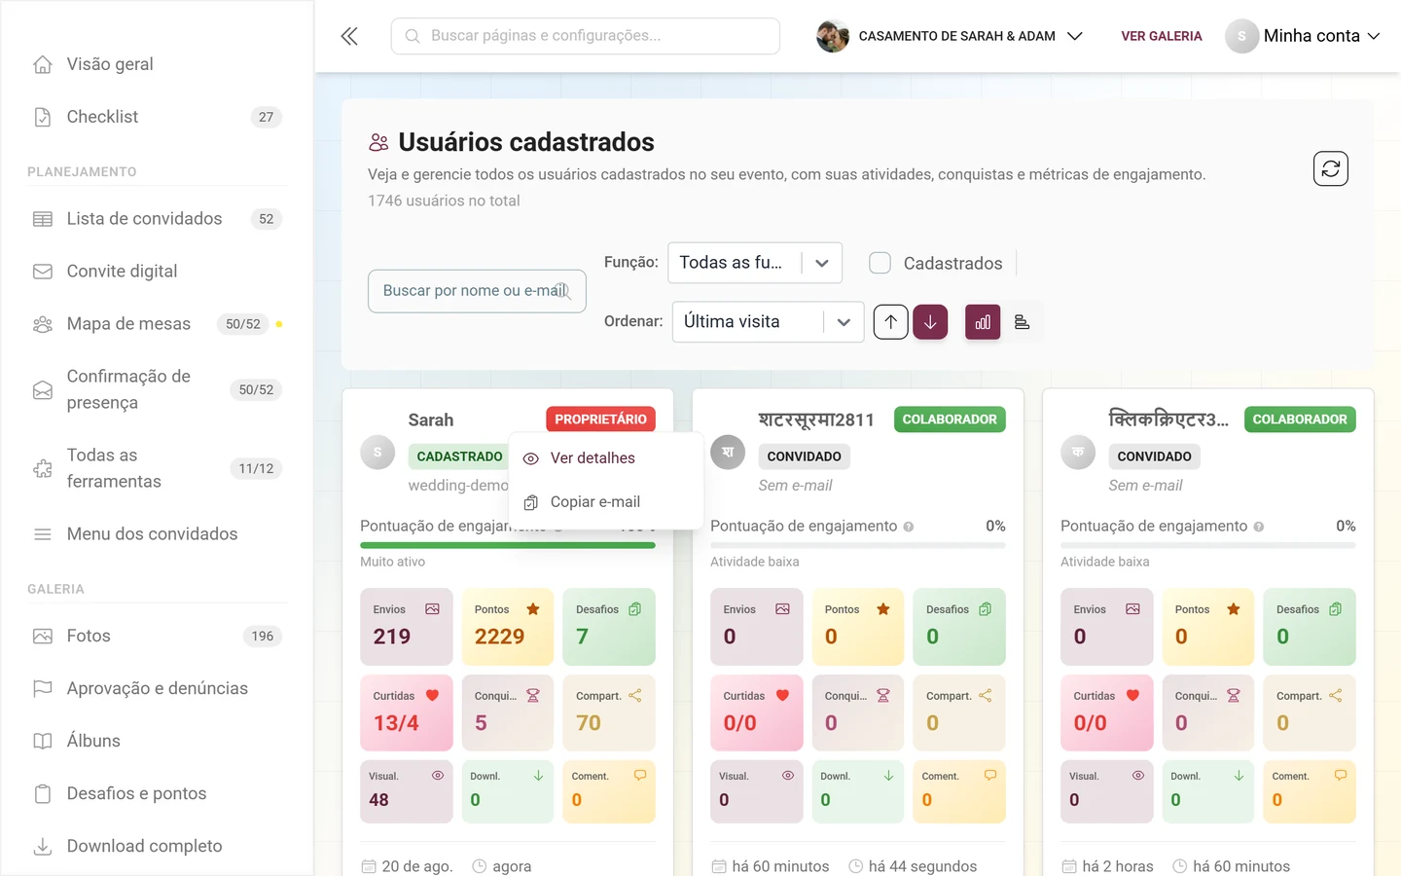Screen dimensions: 1401x876
Task: Click the book icon beside Álbuns
Action: click(x=43, y=741)
